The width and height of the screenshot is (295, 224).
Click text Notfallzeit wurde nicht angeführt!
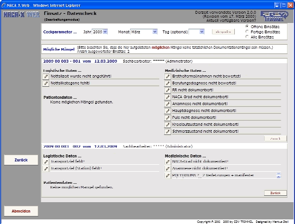click(x=81, y=76)
